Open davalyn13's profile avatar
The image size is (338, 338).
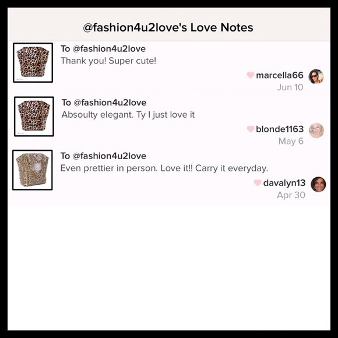[x=318, y=184]
